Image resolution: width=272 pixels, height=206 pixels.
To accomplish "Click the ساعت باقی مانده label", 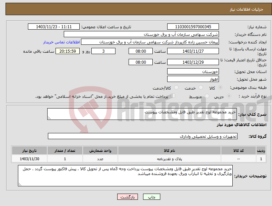I will point(39,52).
